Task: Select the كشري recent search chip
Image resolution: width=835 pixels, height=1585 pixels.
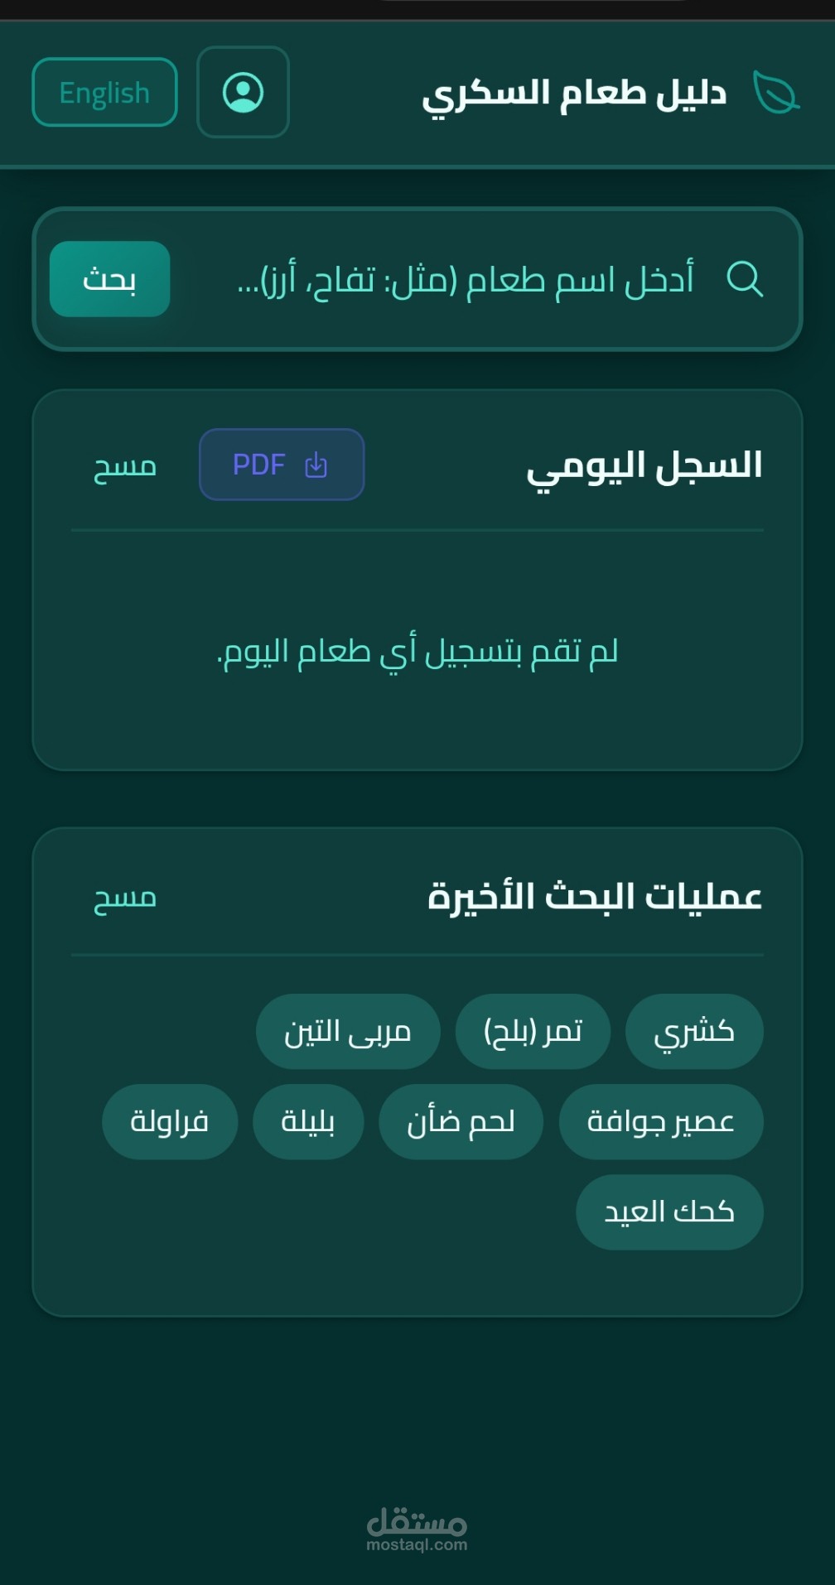Action: [693, 1032]
